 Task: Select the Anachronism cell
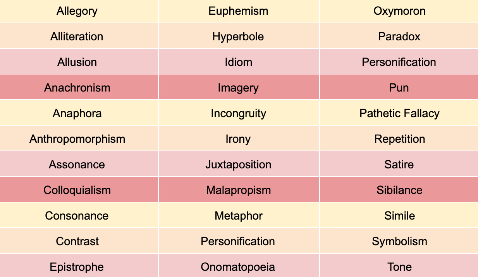[x=79, y=87]
